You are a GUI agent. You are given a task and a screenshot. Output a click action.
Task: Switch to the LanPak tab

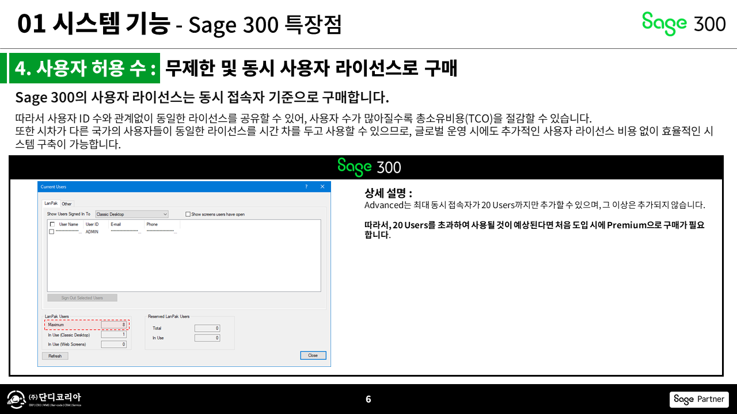click(x=51, y=204)
